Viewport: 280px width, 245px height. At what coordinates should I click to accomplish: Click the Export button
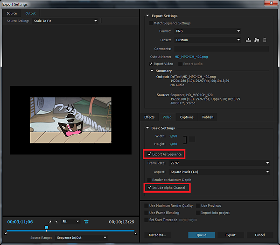[x=231, y=235]
